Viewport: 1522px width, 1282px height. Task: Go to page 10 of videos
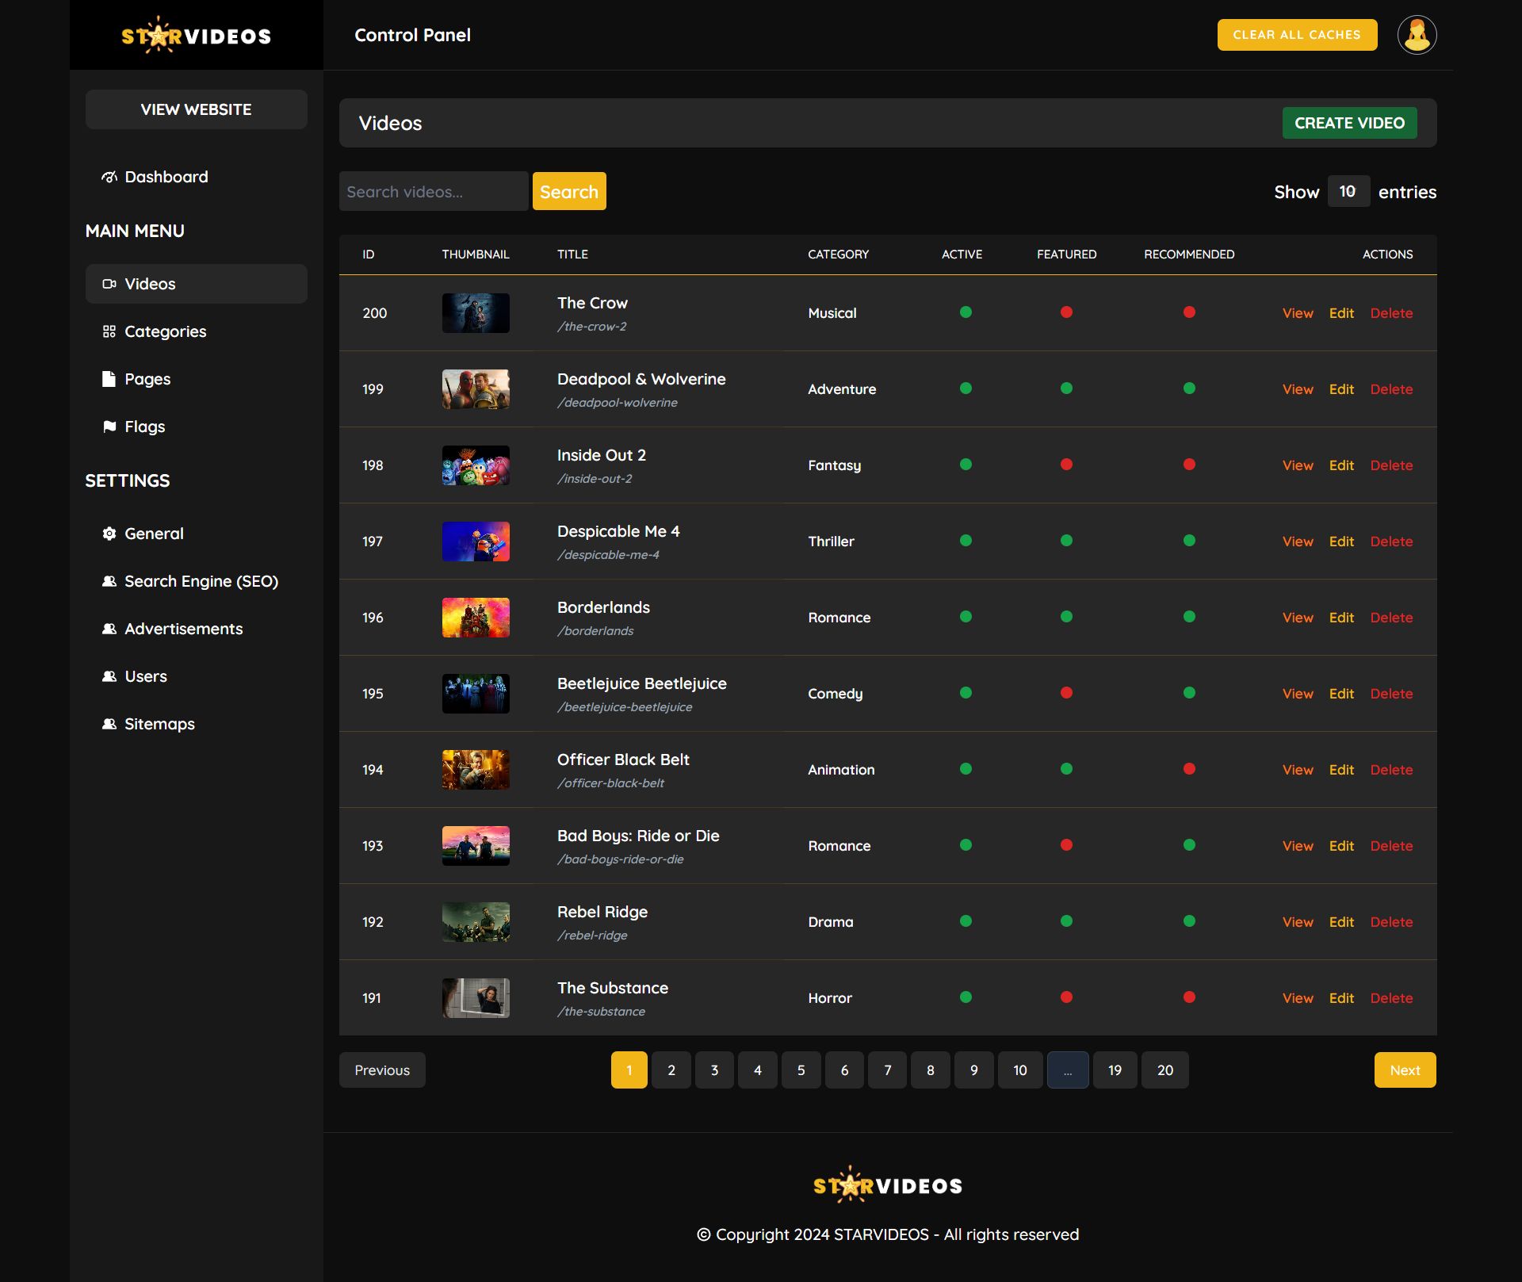click(1020, 1070)
